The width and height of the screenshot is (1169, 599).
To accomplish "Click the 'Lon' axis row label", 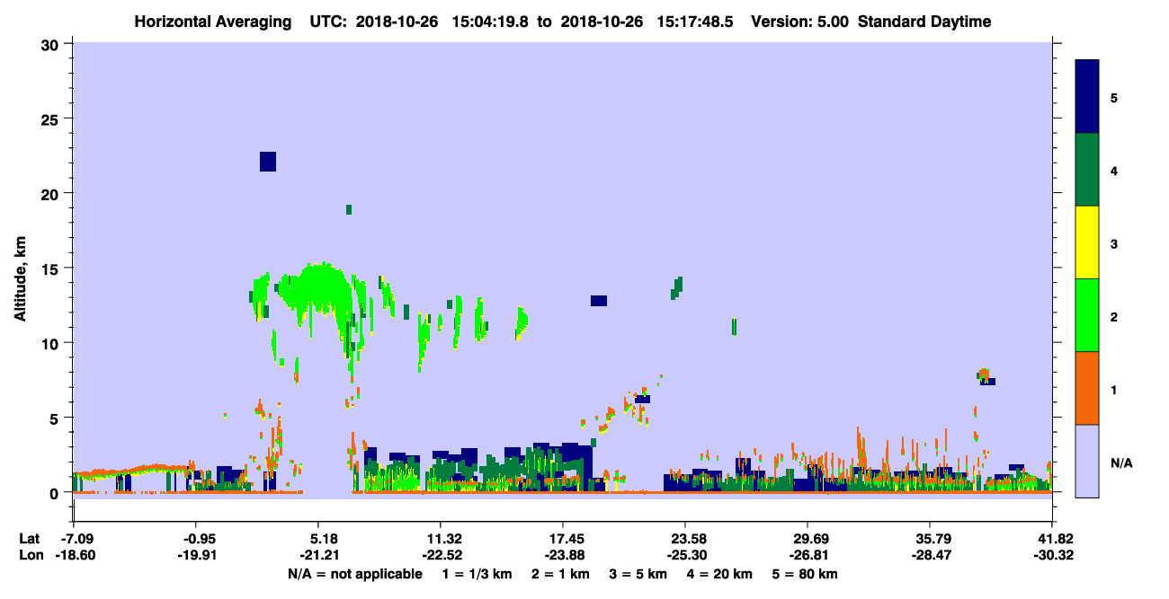I will (30, 555).
